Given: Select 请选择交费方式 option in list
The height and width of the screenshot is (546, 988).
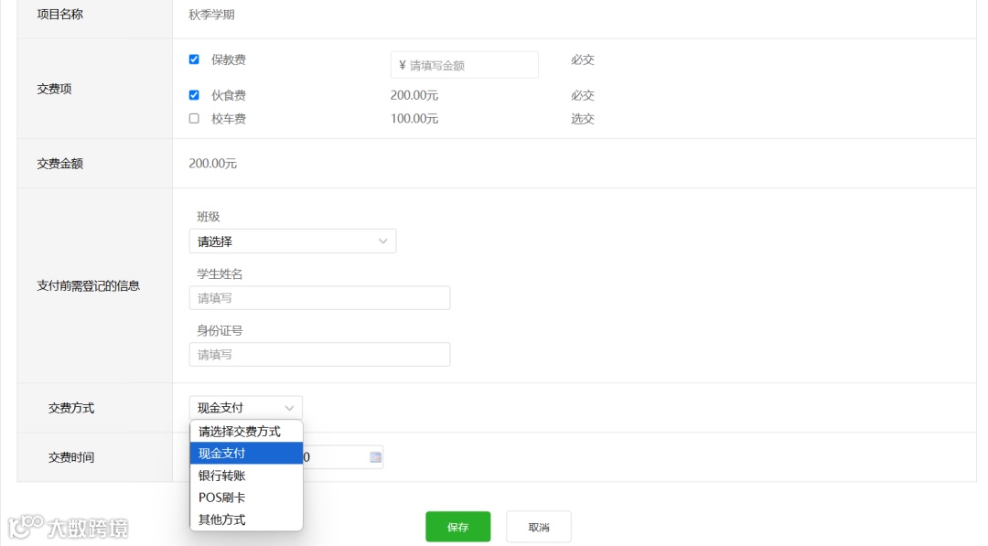Looking at the screenshot, I should [x=246, y=432].
